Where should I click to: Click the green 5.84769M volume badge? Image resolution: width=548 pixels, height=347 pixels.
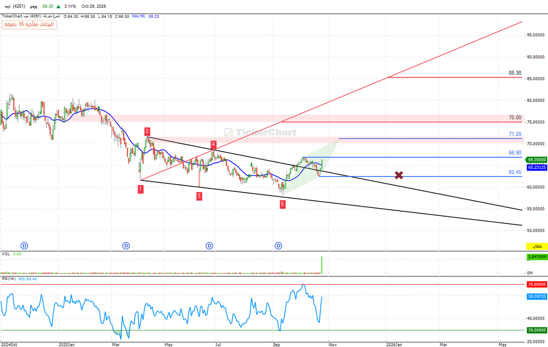[x=537, y=258]
